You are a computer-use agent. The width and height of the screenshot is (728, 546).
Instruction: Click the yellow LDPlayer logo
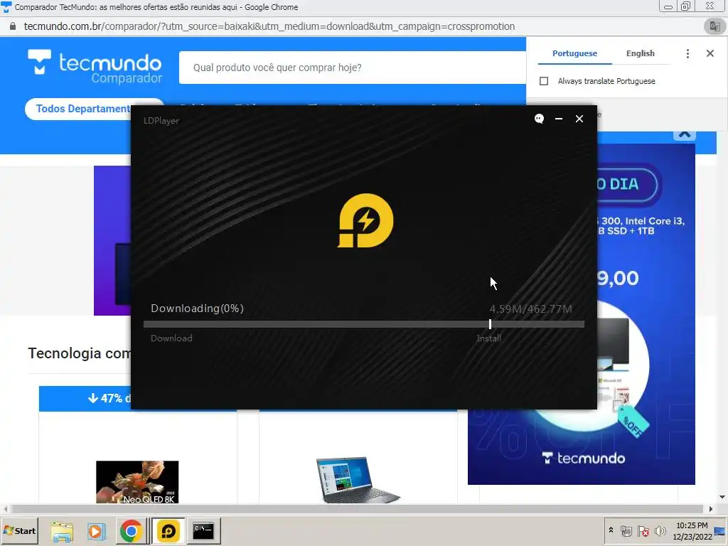point(365,220)
